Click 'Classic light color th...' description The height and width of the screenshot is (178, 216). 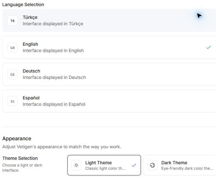tap(105, 168)
